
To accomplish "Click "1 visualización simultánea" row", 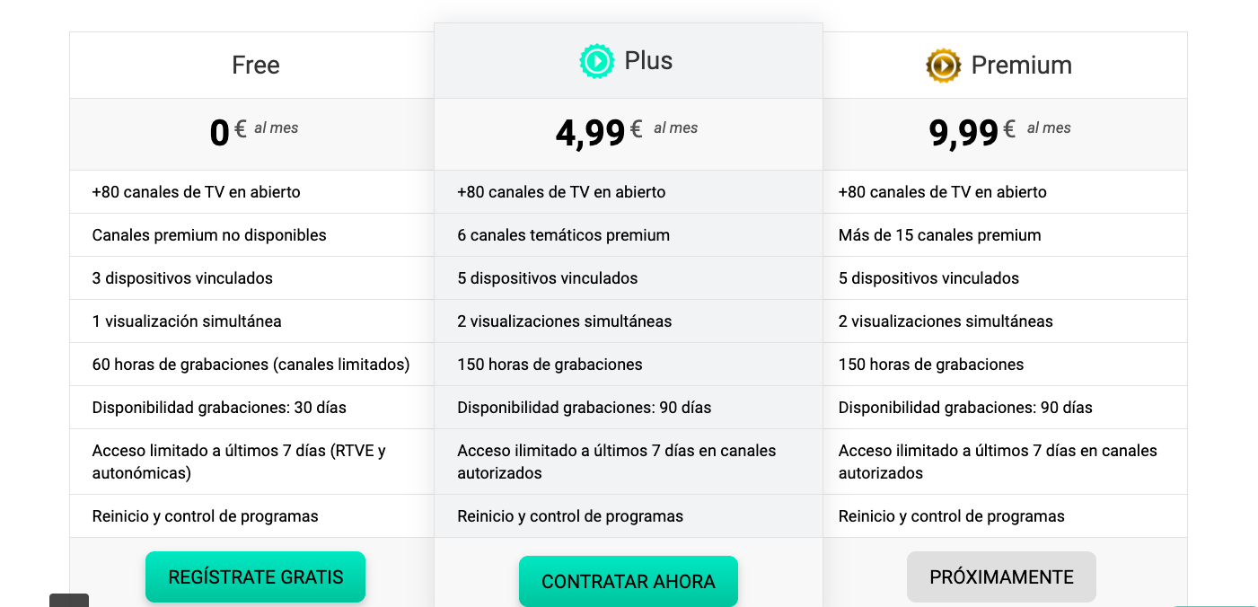I will pos(187,321).
